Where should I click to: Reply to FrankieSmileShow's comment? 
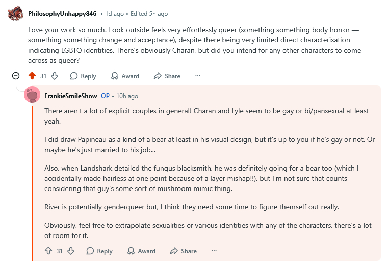[99, 251]
